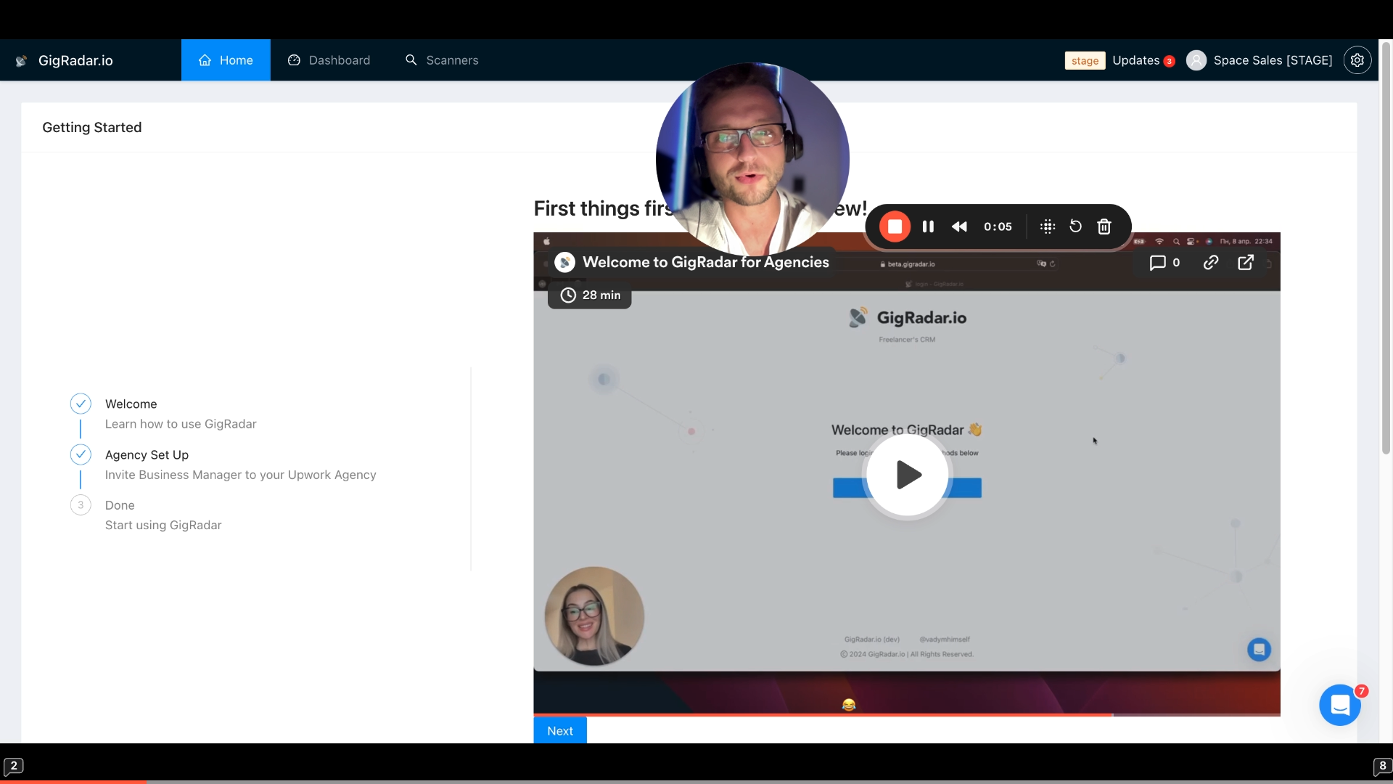Viewport: 1393px width, 784px height.
Task: Select the Agency Set Up step checkmark
Action: [x=81, y=454]
